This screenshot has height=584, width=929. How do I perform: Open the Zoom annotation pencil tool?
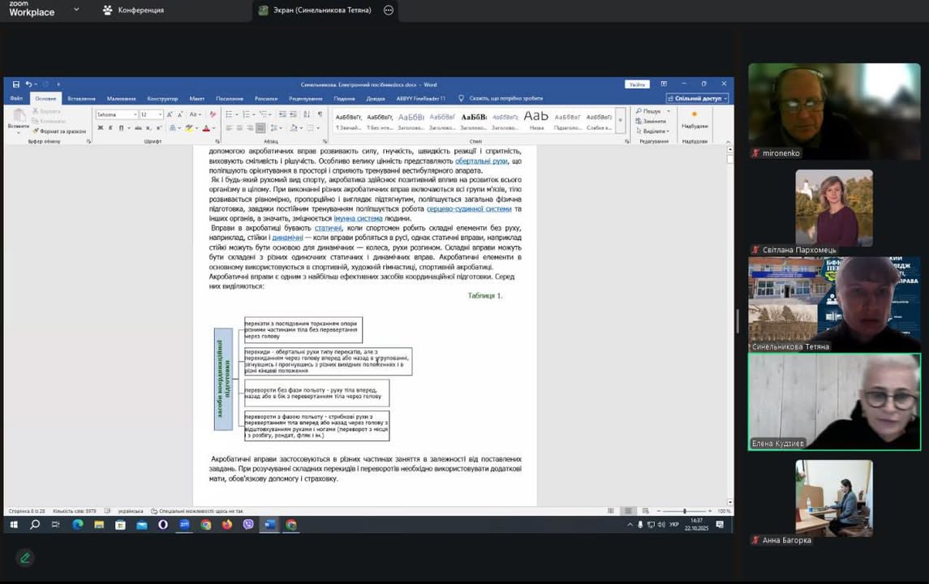click(x=25, y=558)
